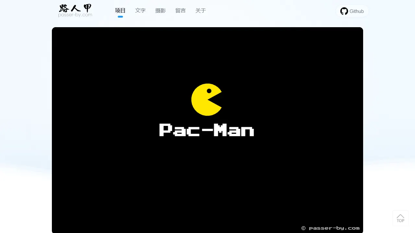Image resolution: width=415 pixels, height=233 pixels.
Task: Click the yellow Pac-Man character icon
Action: (207, 100)
